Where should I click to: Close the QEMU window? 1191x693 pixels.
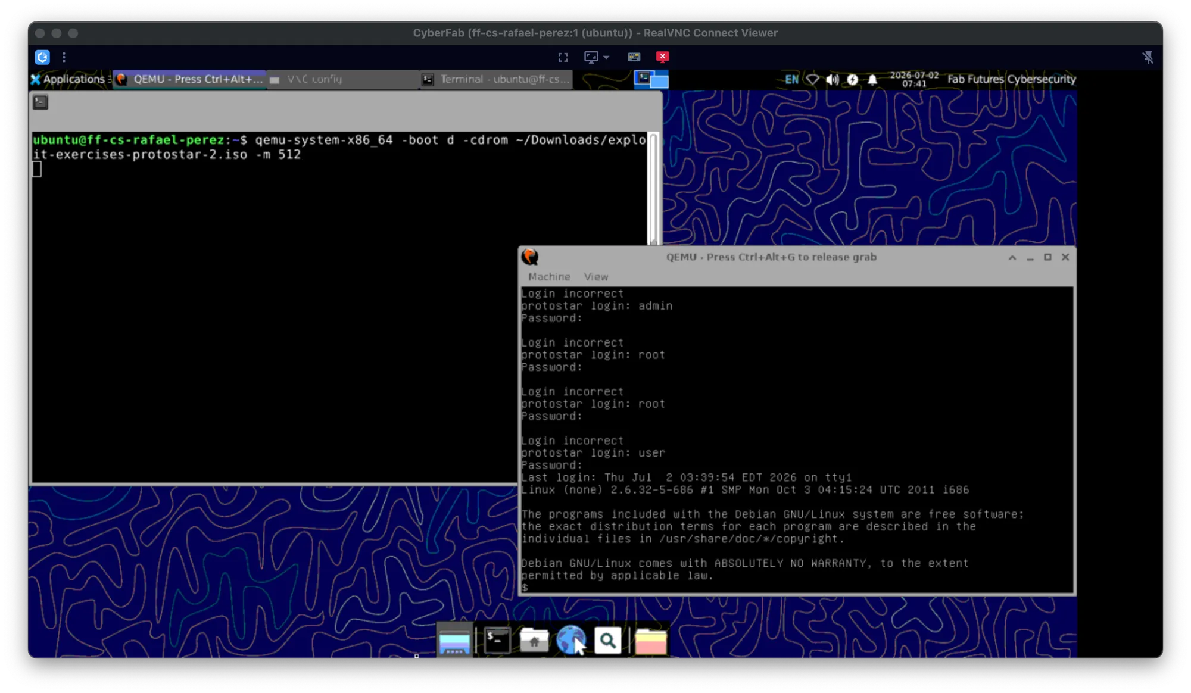point(1065,257)
